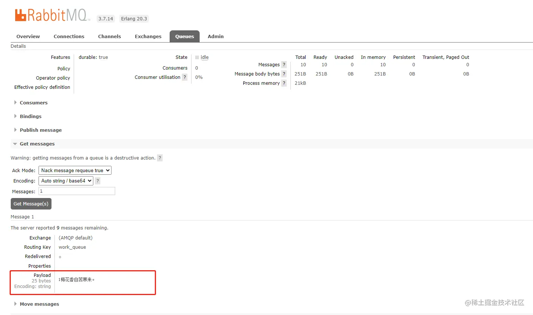Open the Encoding dropdown
Image resolution: width=533 pixels, height=315 pixels.
click(66, 181)
